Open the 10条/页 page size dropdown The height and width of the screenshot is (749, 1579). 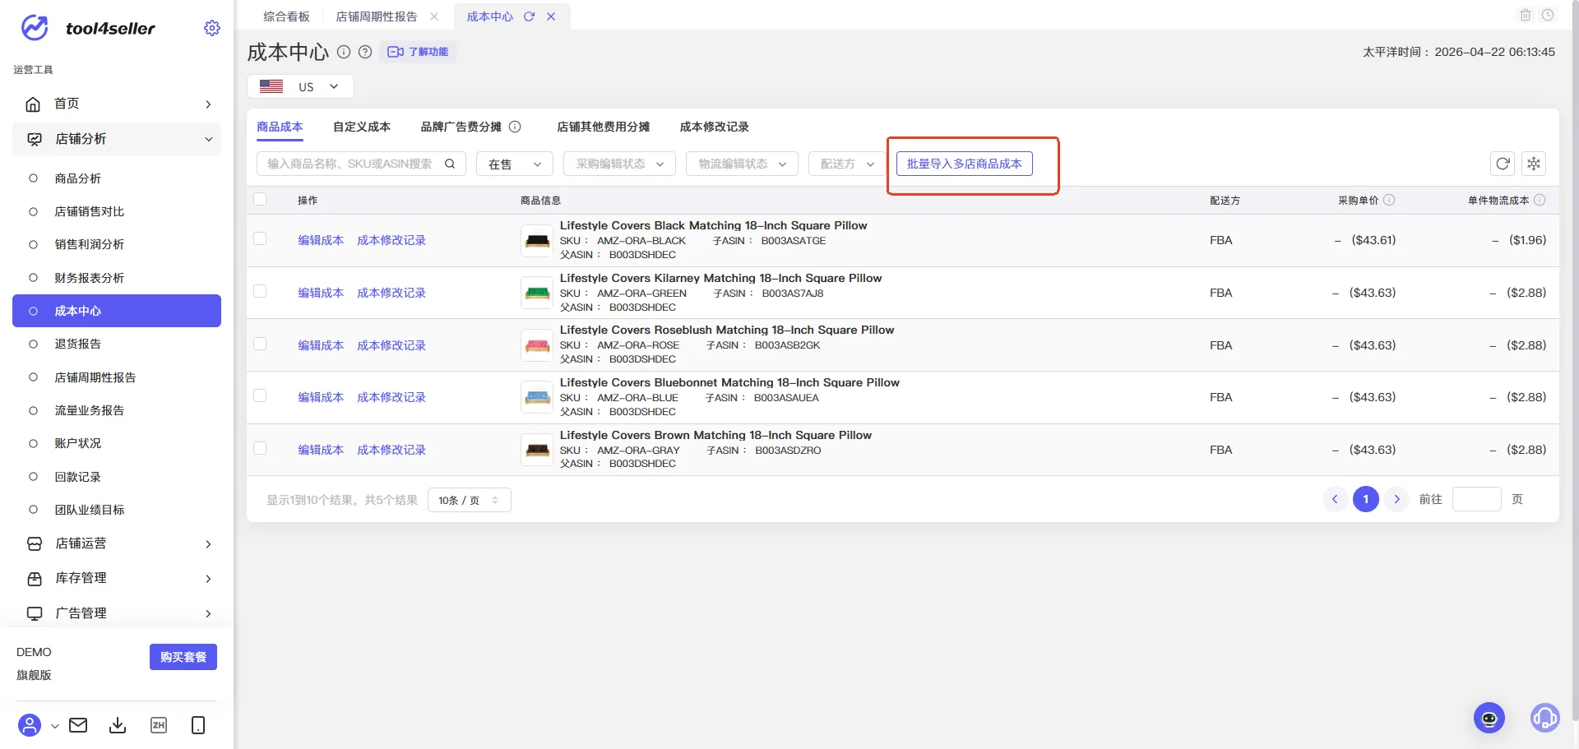470,500
